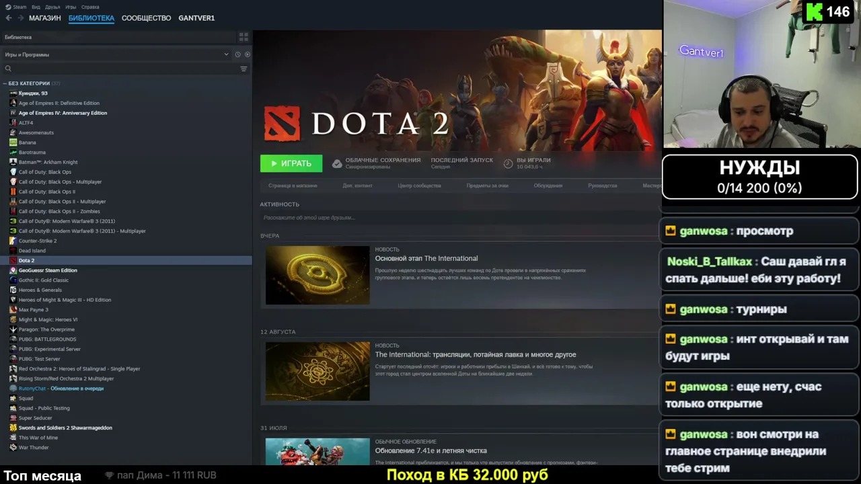The height and width of the screenshot is (484, 861).
Task: Click the Batman: Arkham Knight icon
Action: (13, 162)
